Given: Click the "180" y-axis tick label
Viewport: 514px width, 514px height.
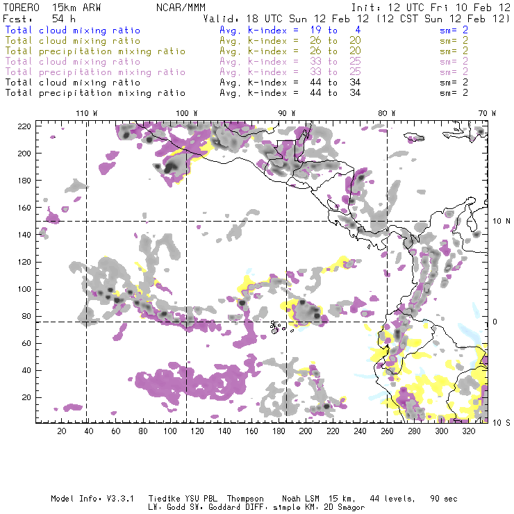Looking at the screenshot, I should coord(24,181).
